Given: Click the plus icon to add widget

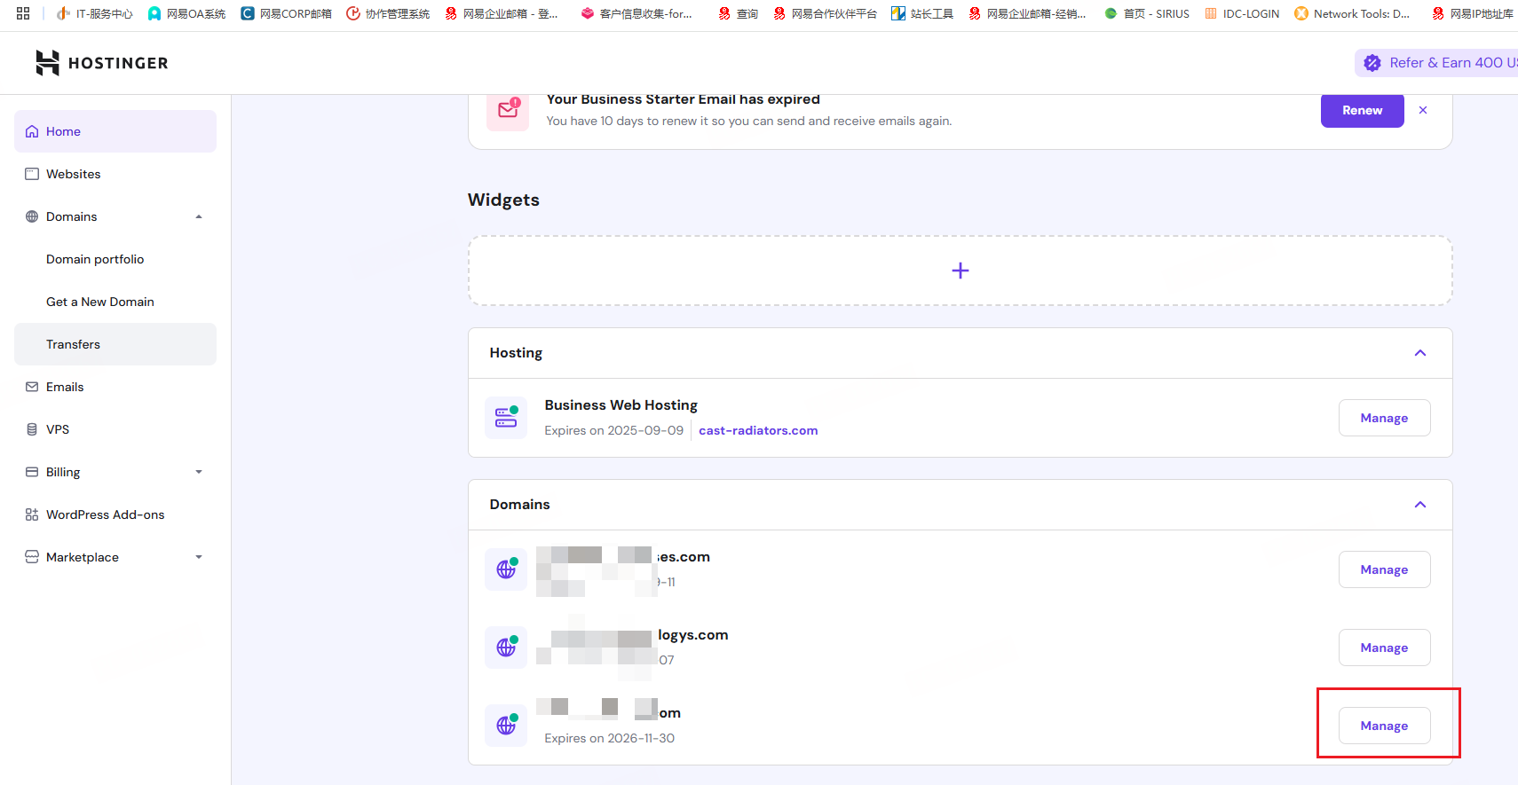Looking at the screenshot, I should (x=960, y=271).
